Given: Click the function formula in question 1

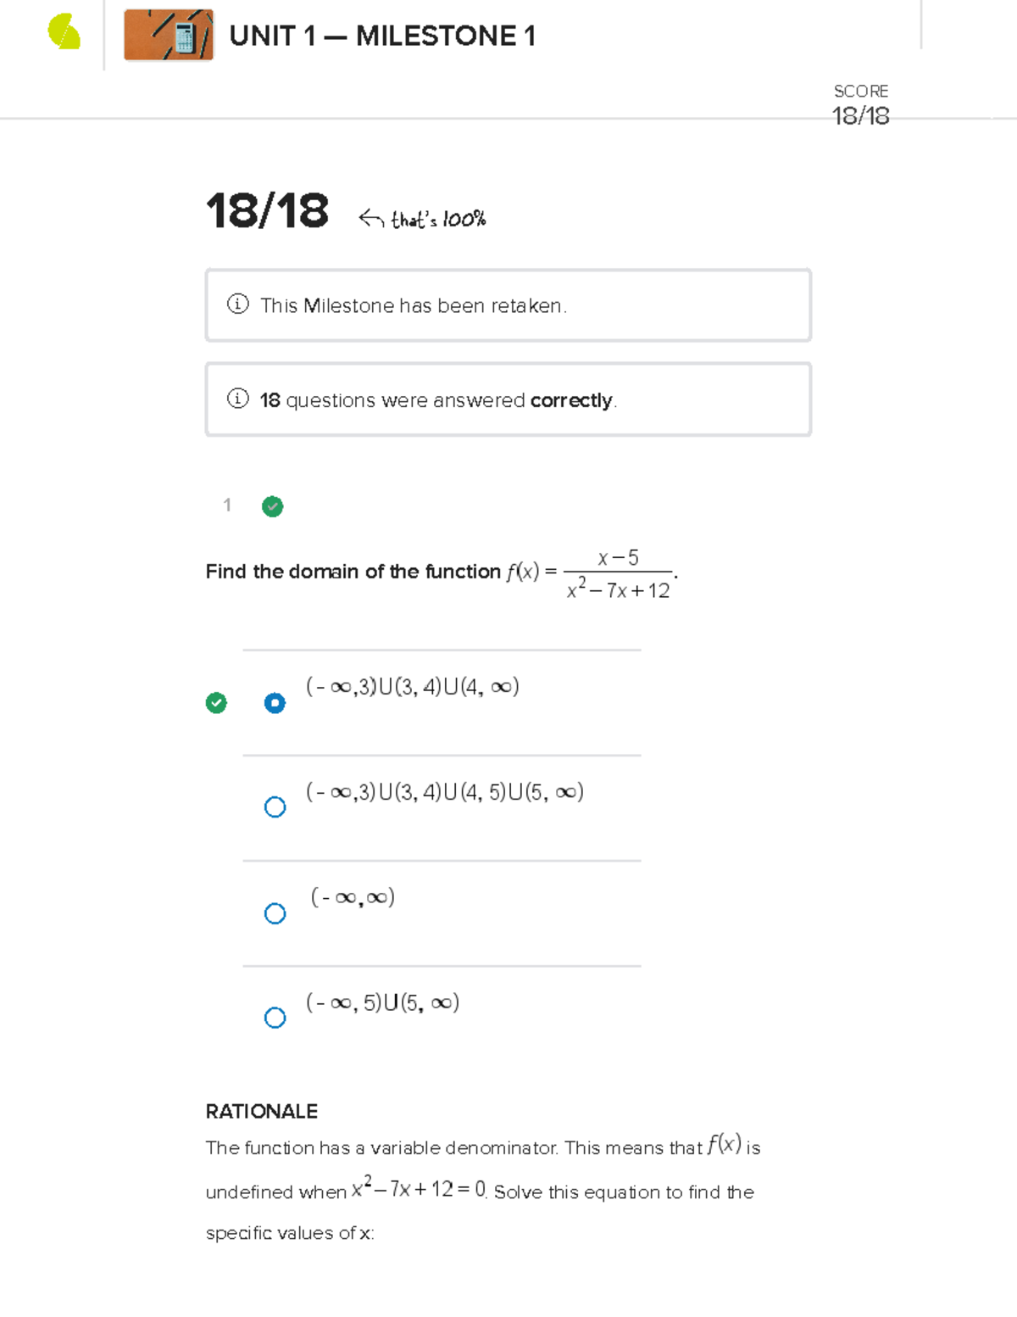Looking at the screenshot, I should click(591, 573).
